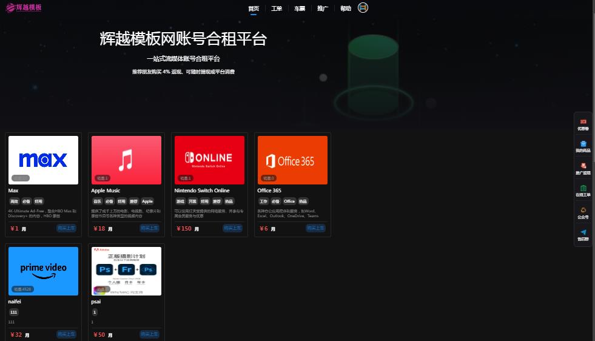Open the 工单 navigation menu item
The height and width of the screenshot is (341, 595).
pos(277,8)
